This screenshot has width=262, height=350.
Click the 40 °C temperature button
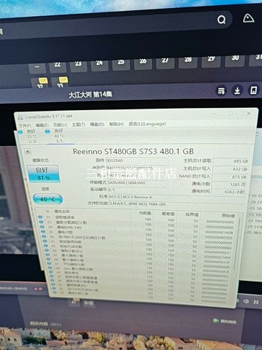pos(48,199)
